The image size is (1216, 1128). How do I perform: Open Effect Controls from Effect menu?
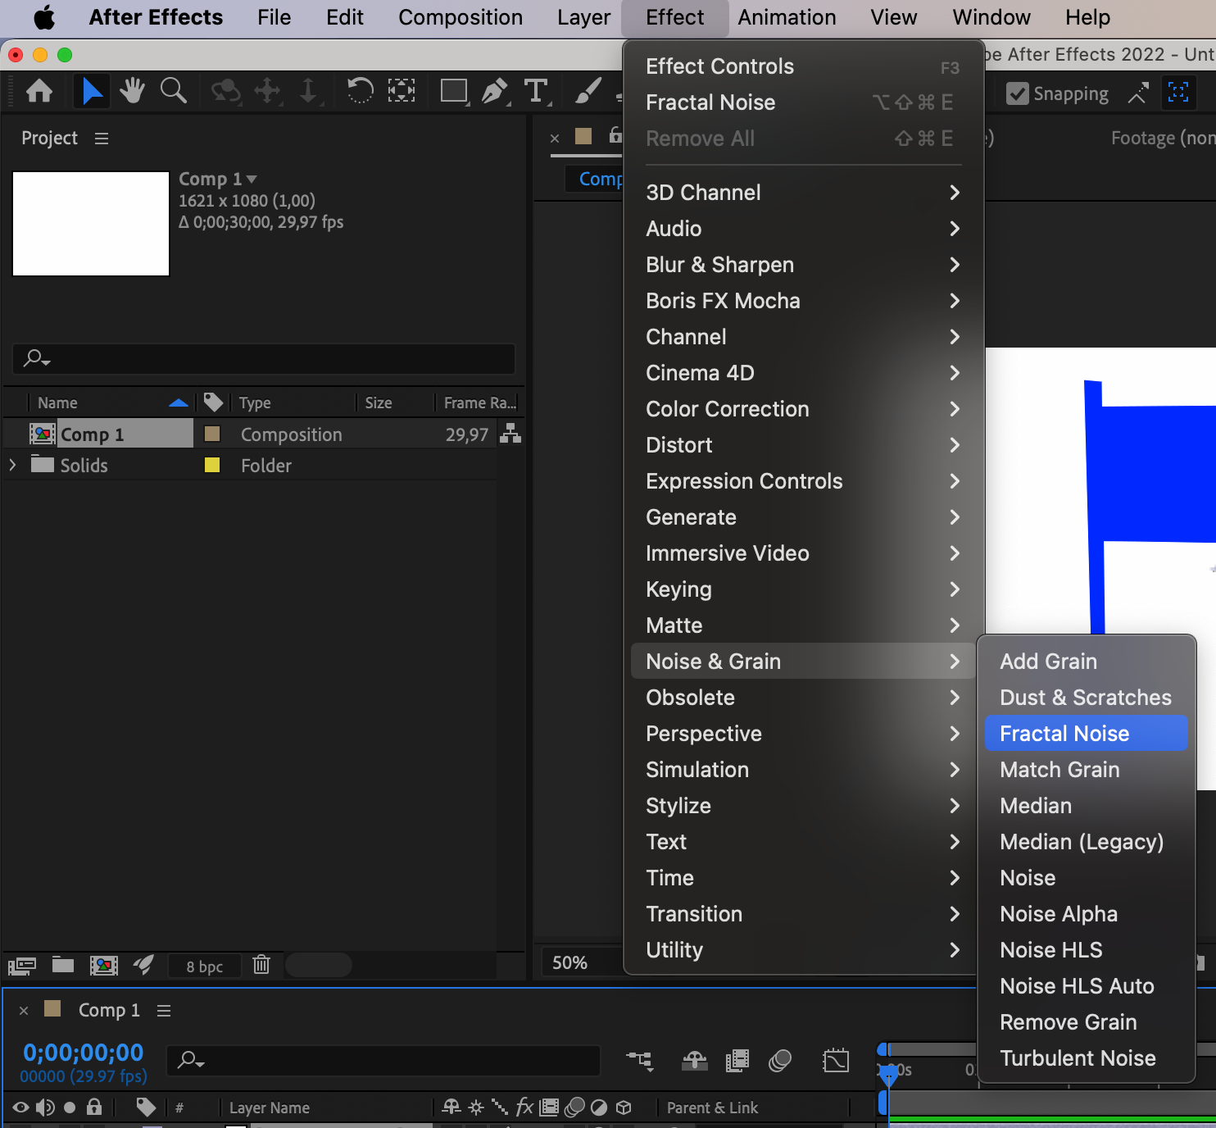pos(803,66)
